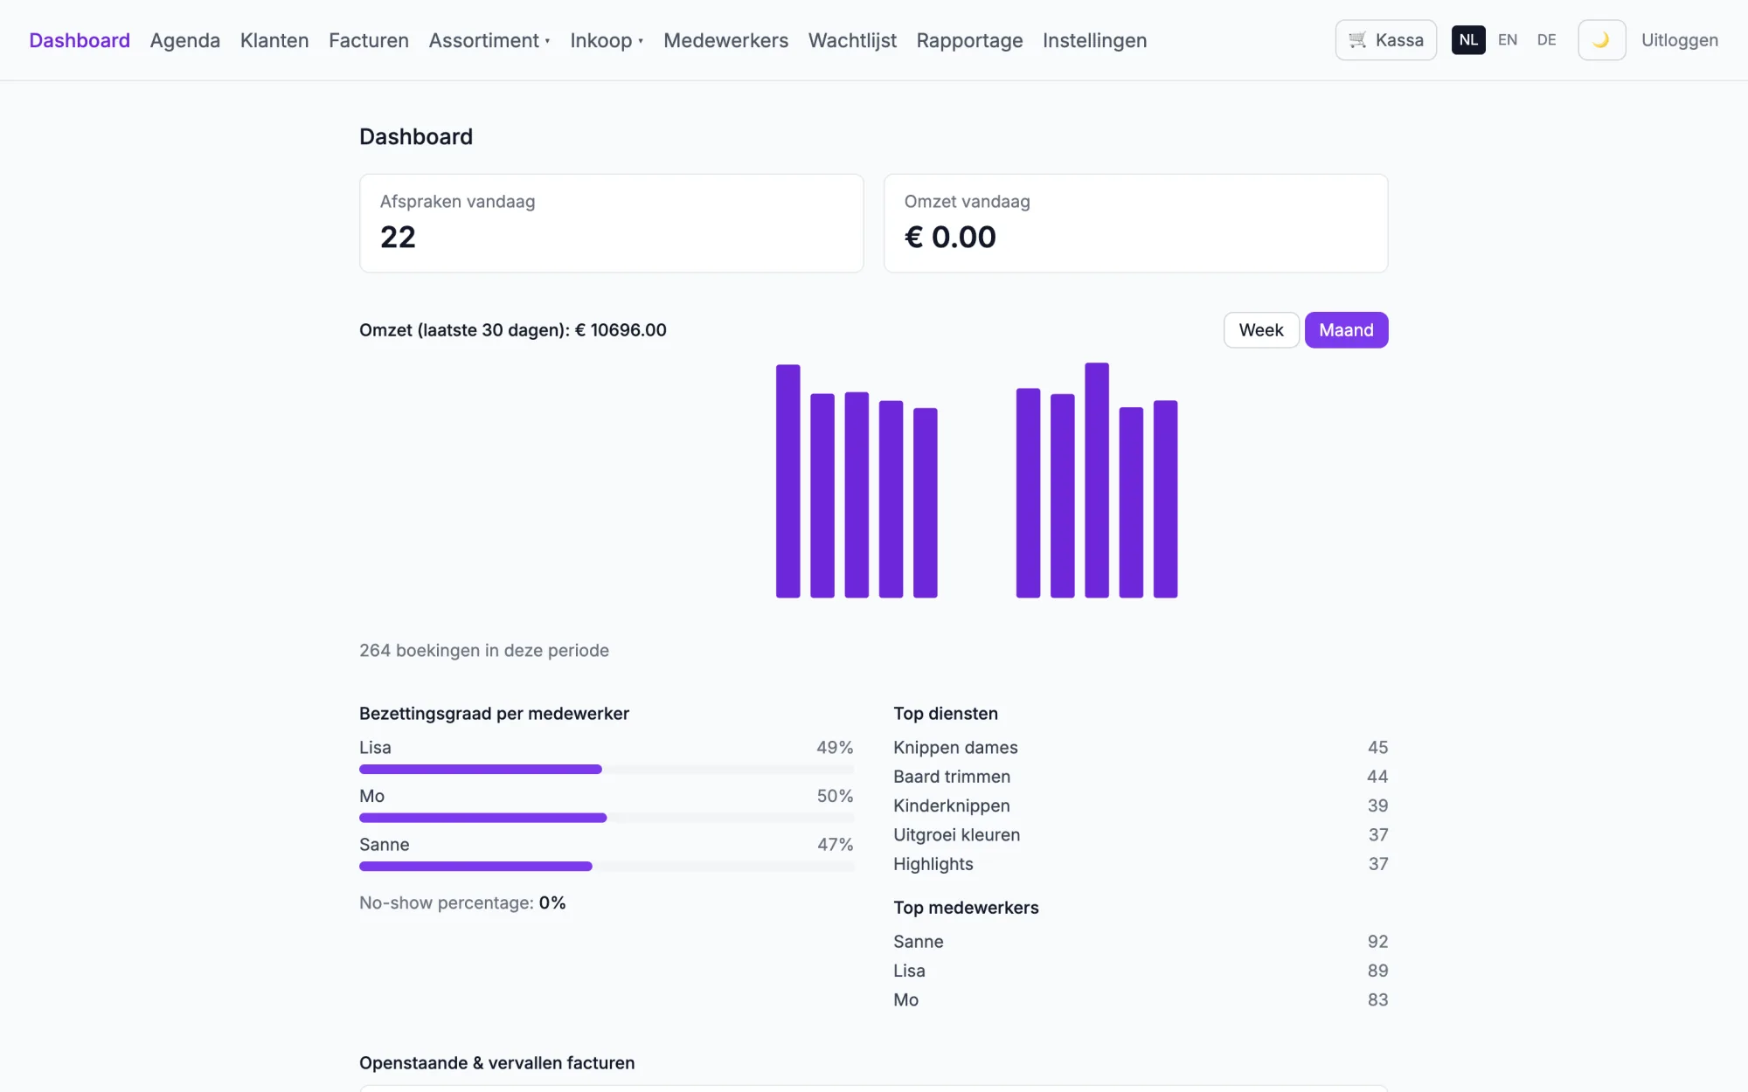The height and width of the screenshot is (1092, 1748).
Task: Switch the language to DE
Action: (x=1546, y=40)
